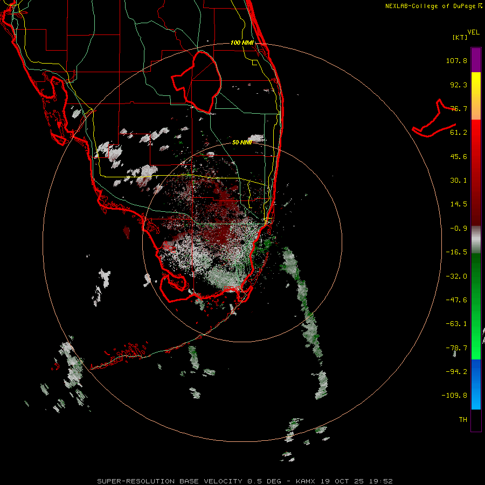Click the KAMX station ID in the caption
The width and height of the screenshot is (485, 485).
point(306,481)
